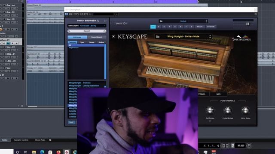This screenshot has width=275, height=154.
Task: Click the tempo value 87.000
Action: 241,145
